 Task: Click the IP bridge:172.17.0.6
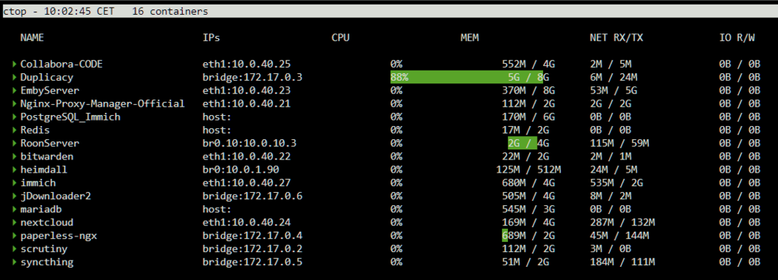[253, 196]
